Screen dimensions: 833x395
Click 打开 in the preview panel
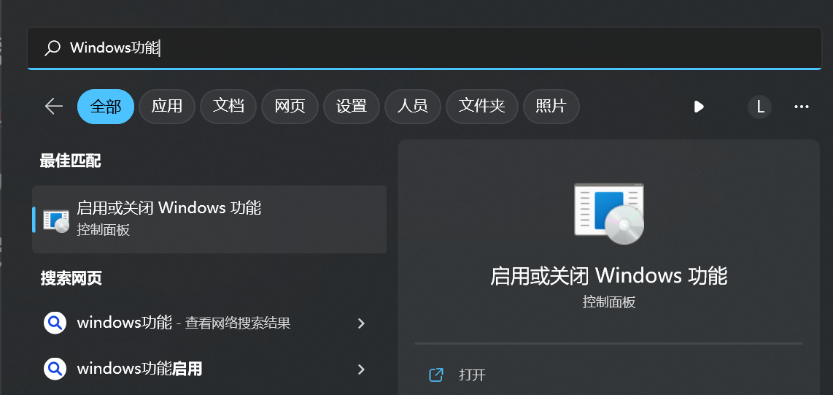click(x=472, y=375)
